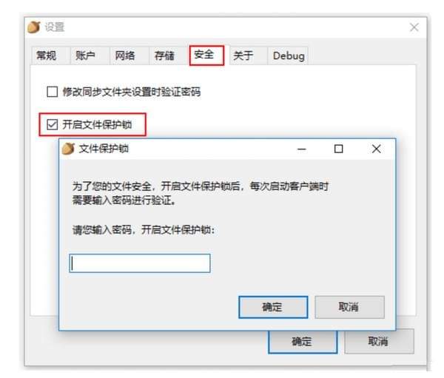The width and height of the screenshot is (444, 378).
Task: Uncheck 开启文件保护锁 checkbox
Action: tap(52, 124)
